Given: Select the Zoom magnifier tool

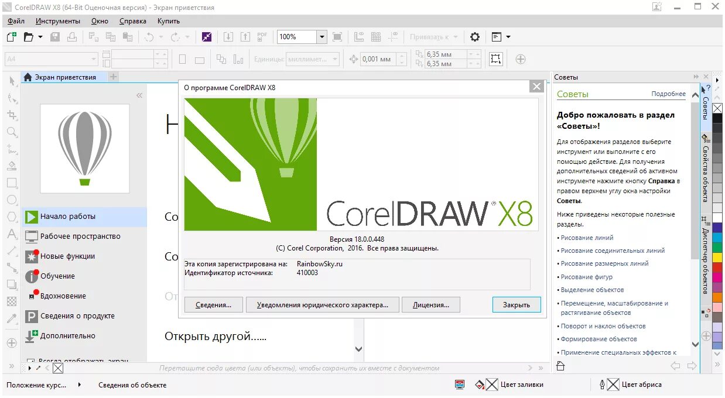Looking at the screenshot, I should 12,132.
